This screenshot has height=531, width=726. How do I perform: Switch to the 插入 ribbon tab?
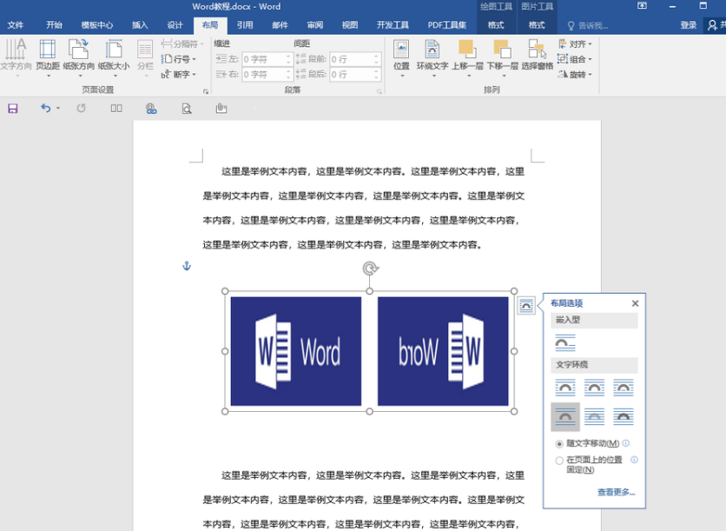pyautogui.click(x=140, y=25)
